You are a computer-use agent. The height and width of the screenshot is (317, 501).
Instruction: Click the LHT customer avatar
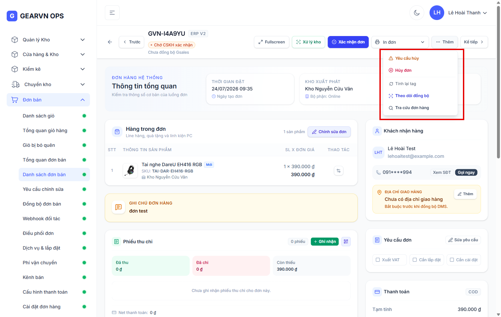[378, 152]
